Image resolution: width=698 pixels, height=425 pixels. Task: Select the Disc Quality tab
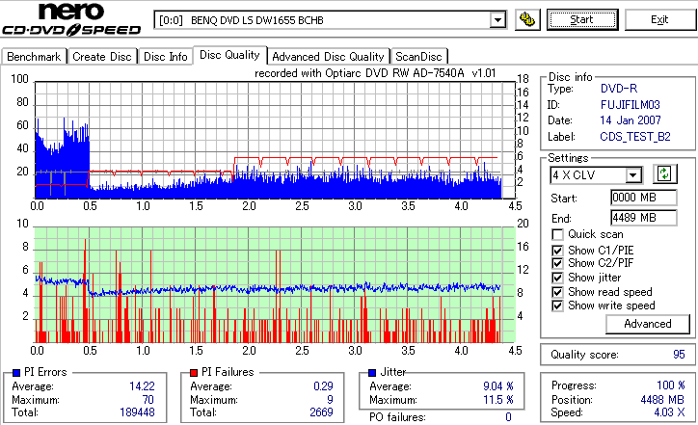pos(229,55)
